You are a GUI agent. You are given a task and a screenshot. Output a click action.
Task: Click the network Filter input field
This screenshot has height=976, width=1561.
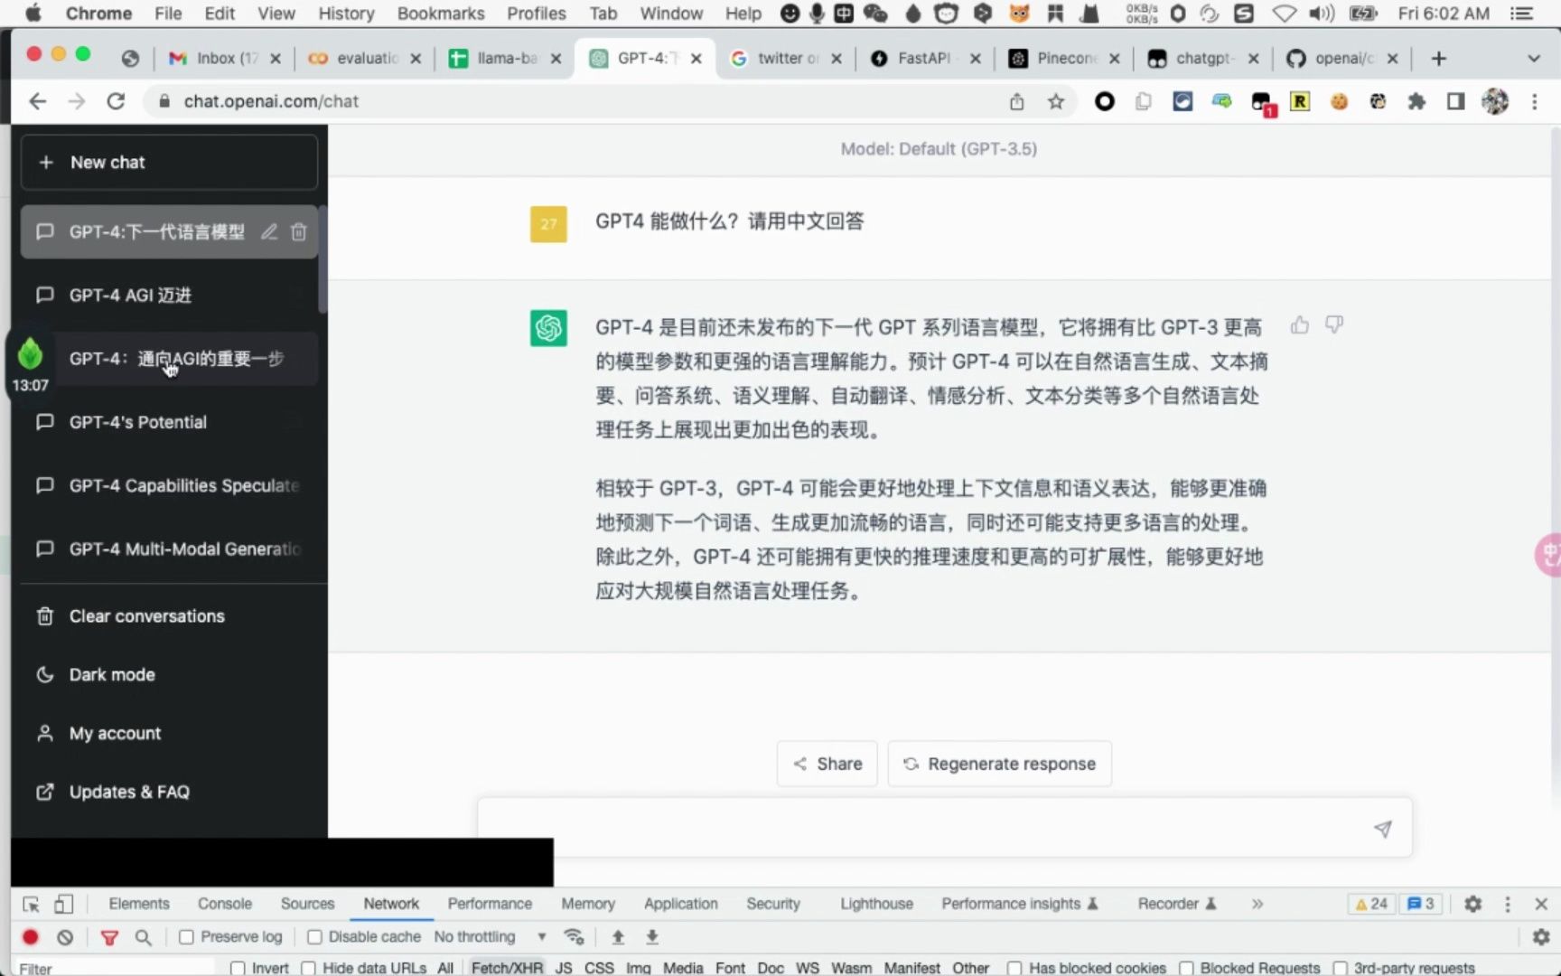tap(116, 968)
